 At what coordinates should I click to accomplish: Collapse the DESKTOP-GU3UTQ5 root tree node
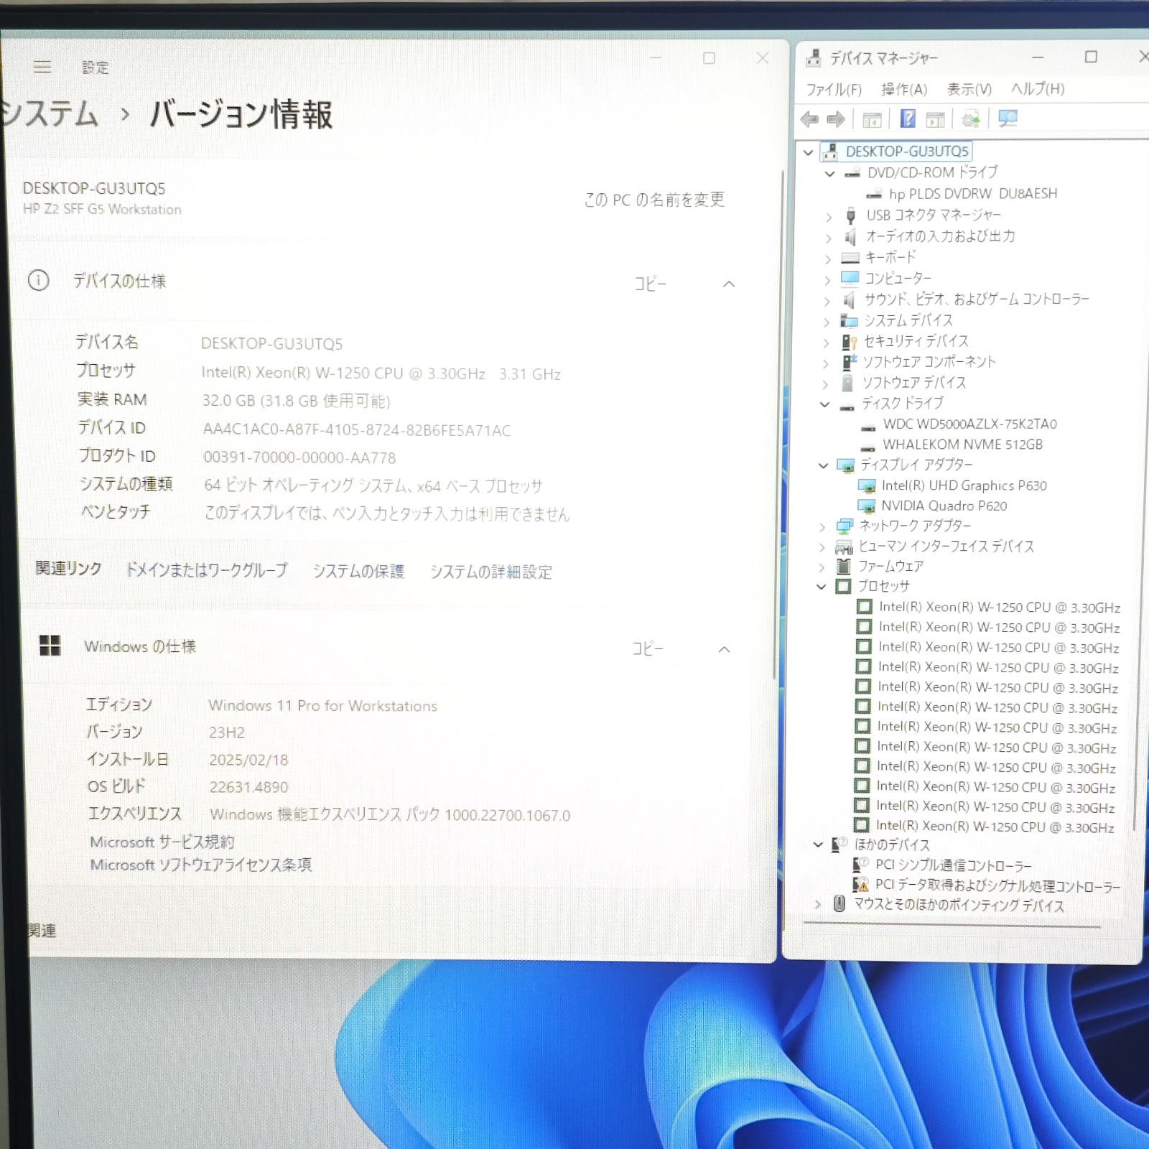click(808, 152)
